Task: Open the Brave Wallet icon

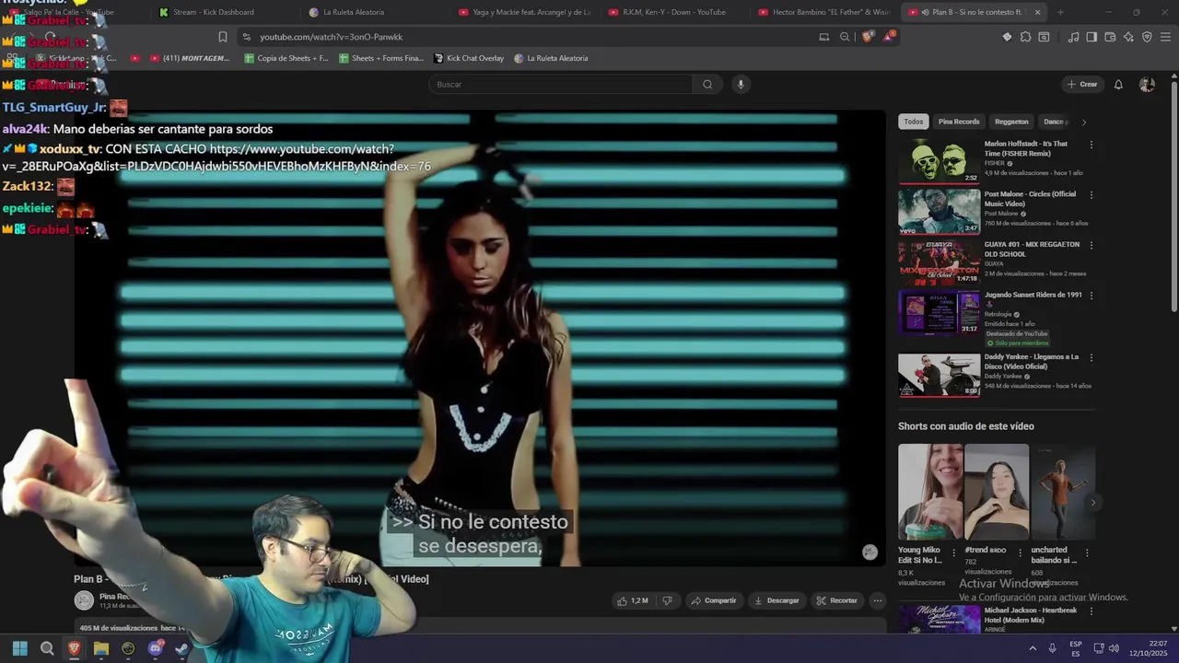Action: click(x=1110, y=37)
